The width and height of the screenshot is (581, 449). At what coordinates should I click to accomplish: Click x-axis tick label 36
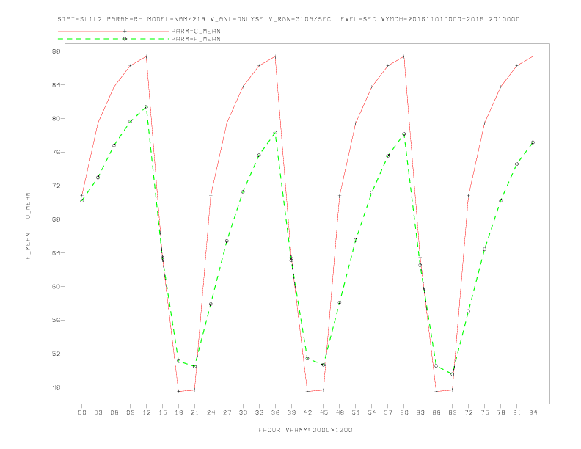tap(275, 412)
